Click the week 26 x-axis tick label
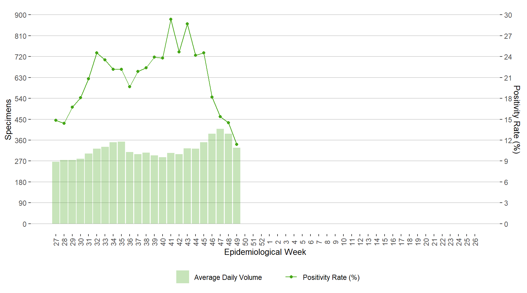The width and height of the screenshot is (527, 293). [x=475, y=242]
